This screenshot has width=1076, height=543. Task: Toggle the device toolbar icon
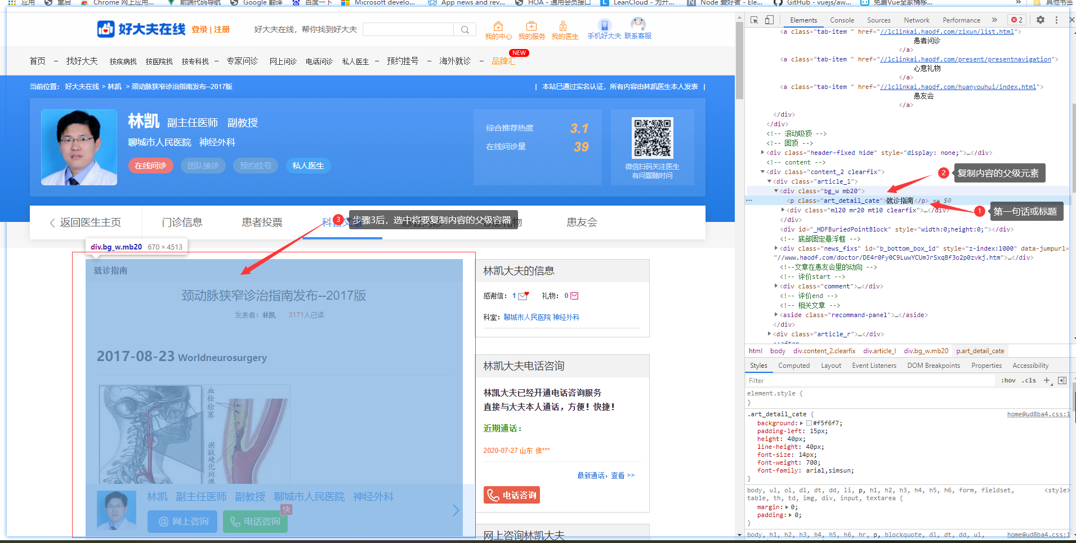point(769,20)
